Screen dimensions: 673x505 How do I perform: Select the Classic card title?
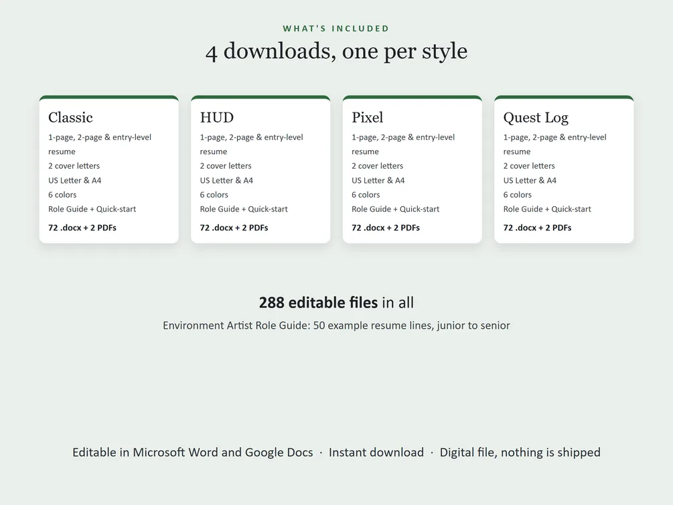(70, 117)
